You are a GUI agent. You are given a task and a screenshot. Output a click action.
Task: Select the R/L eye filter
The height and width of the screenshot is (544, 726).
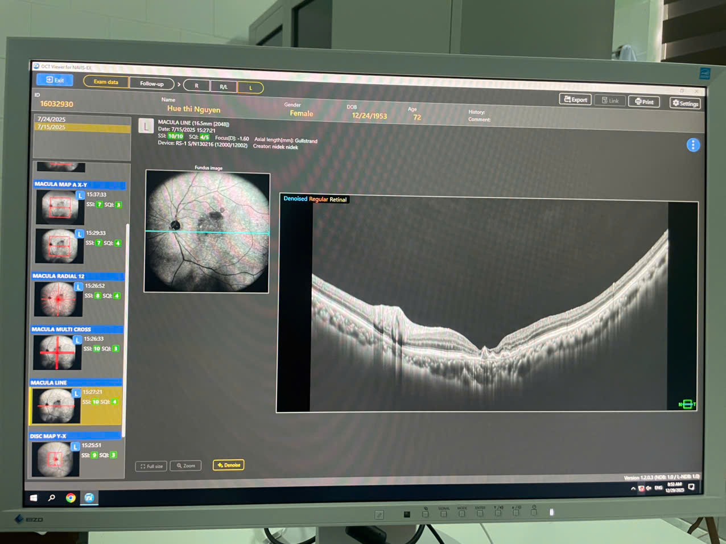pyautogui.click(x=224, y=87)
